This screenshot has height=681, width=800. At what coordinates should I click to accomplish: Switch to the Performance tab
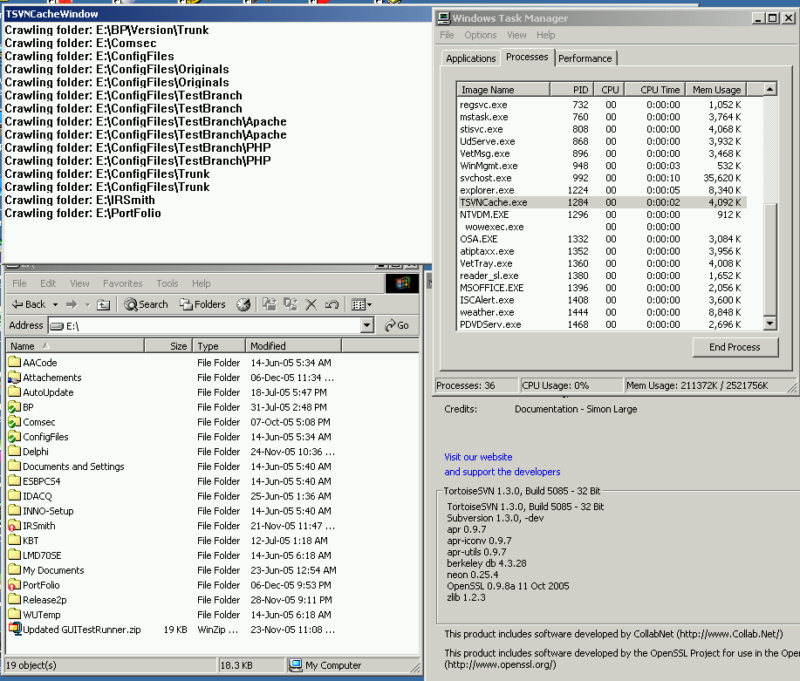coord(585,58)
